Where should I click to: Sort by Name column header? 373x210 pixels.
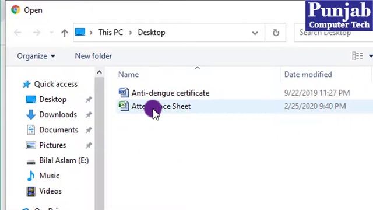[x=128, y=75]
